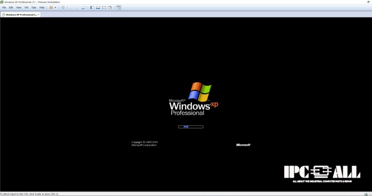
Task: Toggle the library sidebar view icon
Action: [92, 7]
